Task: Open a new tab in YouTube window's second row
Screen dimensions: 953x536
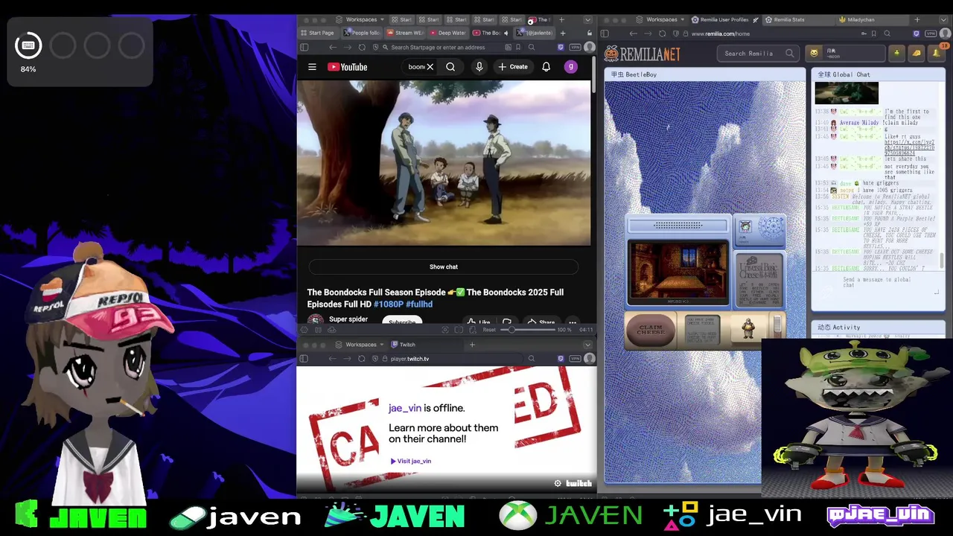Action: [x=563, y=33]
